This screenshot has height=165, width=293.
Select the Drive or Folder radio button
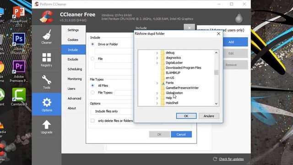(92, 44)
